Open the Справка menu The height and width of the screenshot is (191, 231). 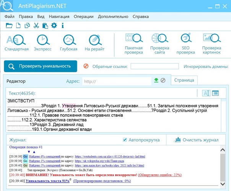click(140, 16)
